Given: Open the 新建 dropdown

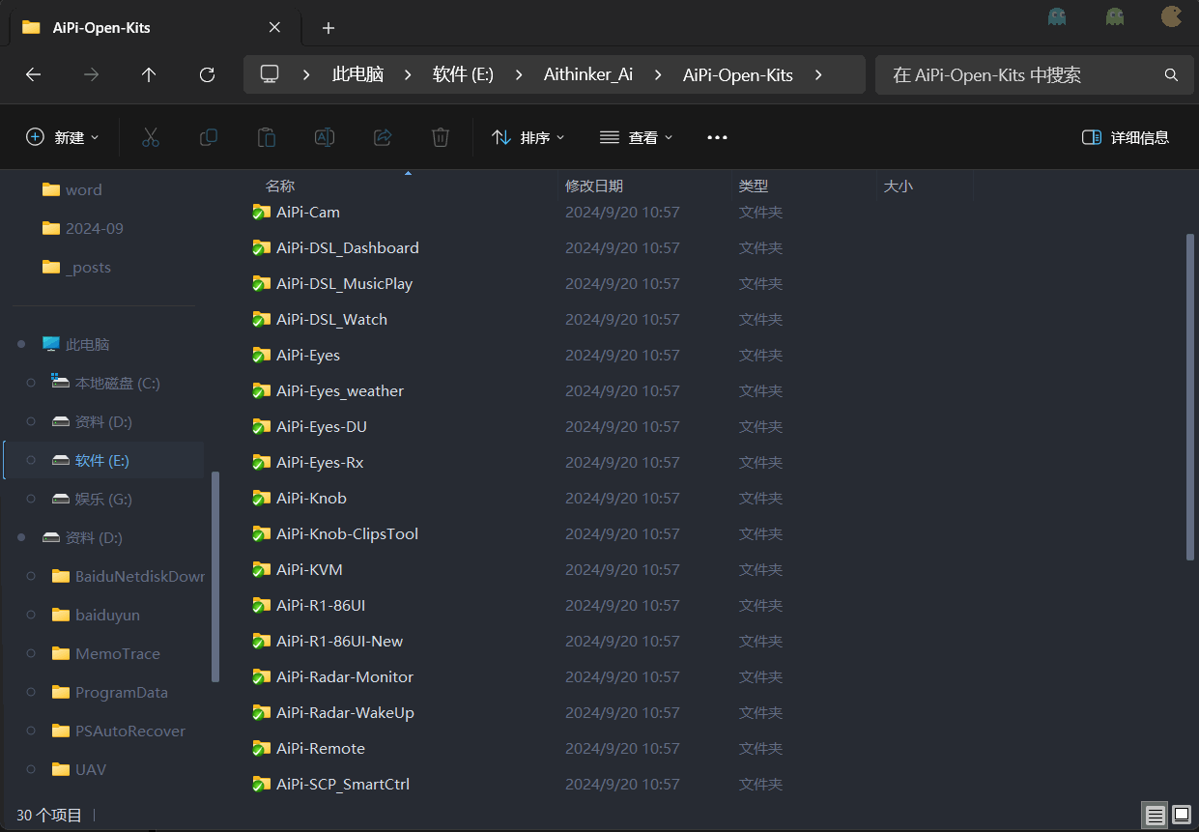Looking at the screenshot, I should click(x=62, y=137).
